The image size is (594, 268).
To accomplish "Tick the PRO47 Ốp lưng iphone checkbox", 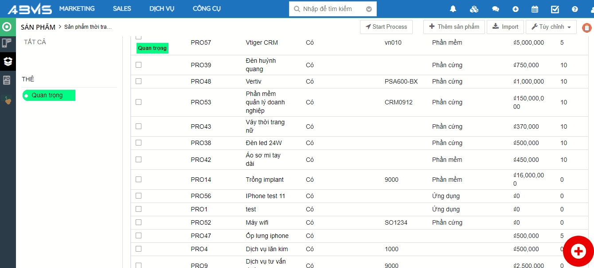I will [x=138, y=235].
